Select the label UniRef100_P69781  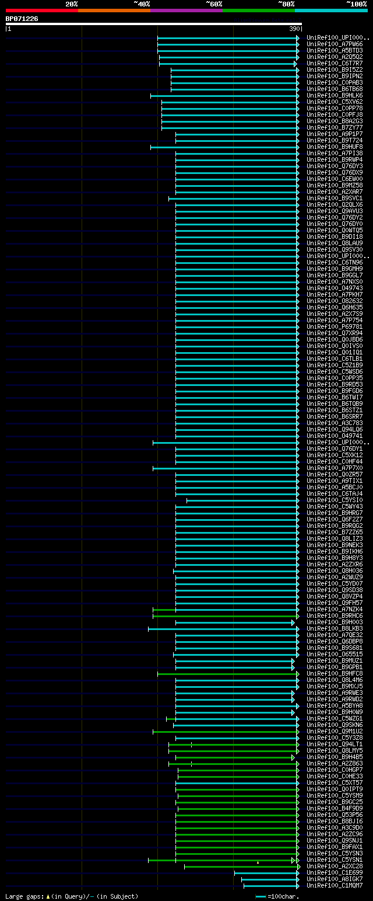[x=335, y=327]
